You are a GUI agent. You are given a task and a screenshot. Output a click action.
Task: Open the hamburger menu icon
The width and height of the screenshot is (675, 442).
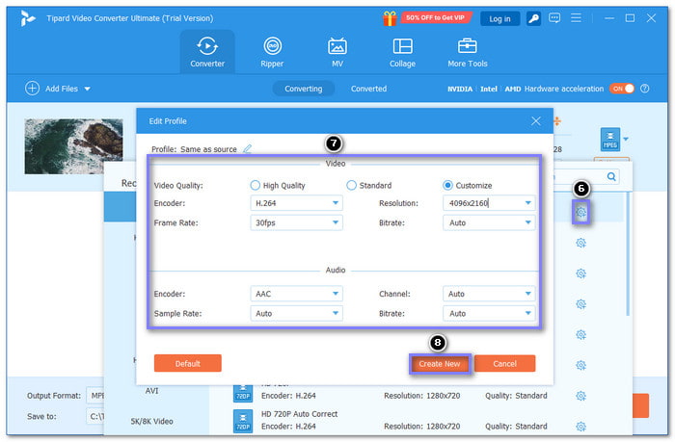(x=576, y=18)
